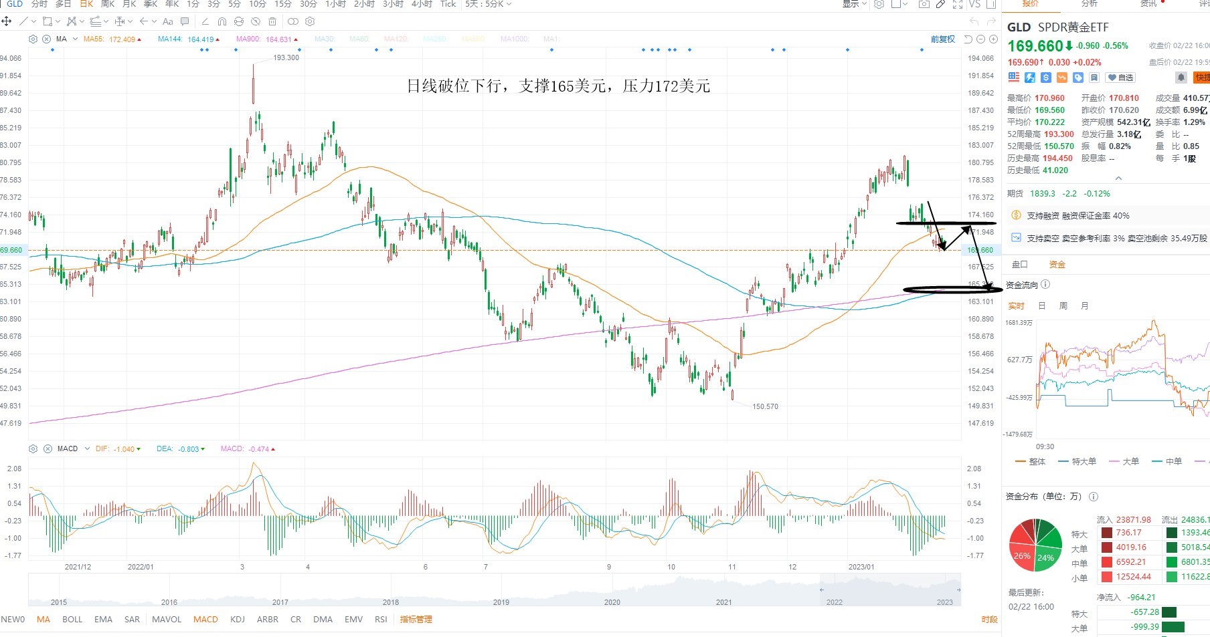The height and width of the screenshot is (637, 1210).
Task: Click the price alert bell icon
Action: 1181,78
